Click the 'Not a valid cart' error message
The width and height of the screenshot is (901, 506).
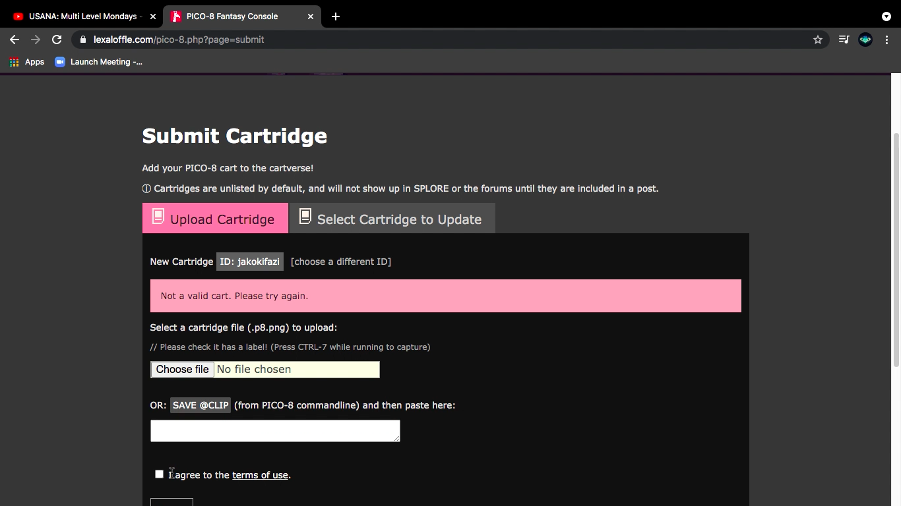point(446,296)
